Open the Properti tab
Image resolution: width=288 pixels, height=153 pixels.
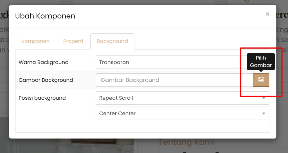[73, 41]
